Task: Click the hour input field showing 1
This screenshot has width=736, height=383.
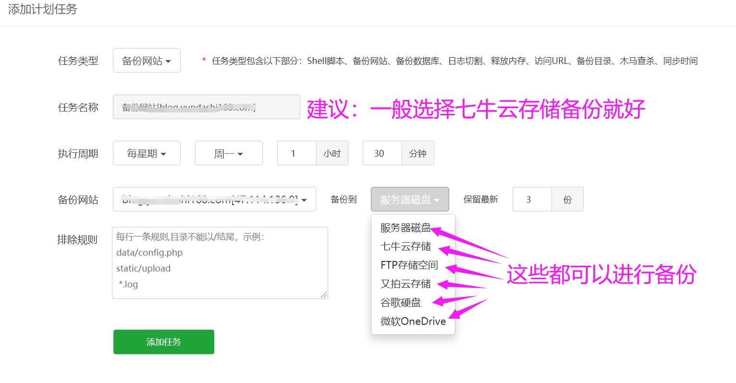Action: tap(297, 153)
